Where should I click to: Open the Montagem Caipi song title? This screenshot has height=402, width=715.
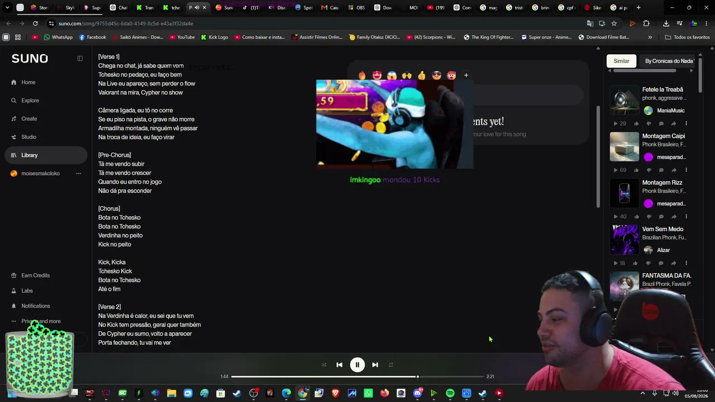[664, 136]
